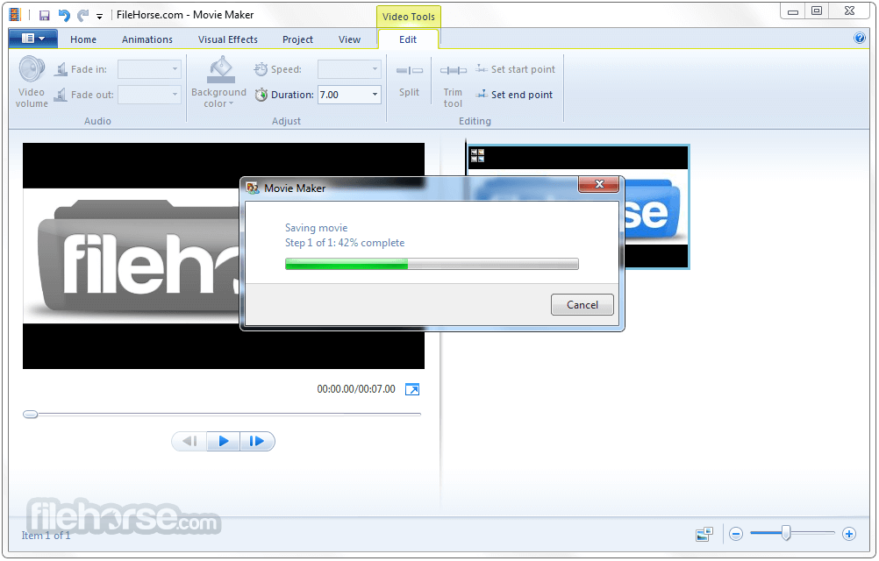Click inside the Duration 7.00 field

(343, 95)
